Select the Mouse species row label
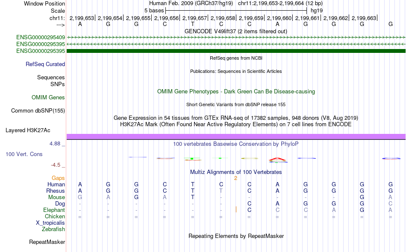 coord(56,197)
